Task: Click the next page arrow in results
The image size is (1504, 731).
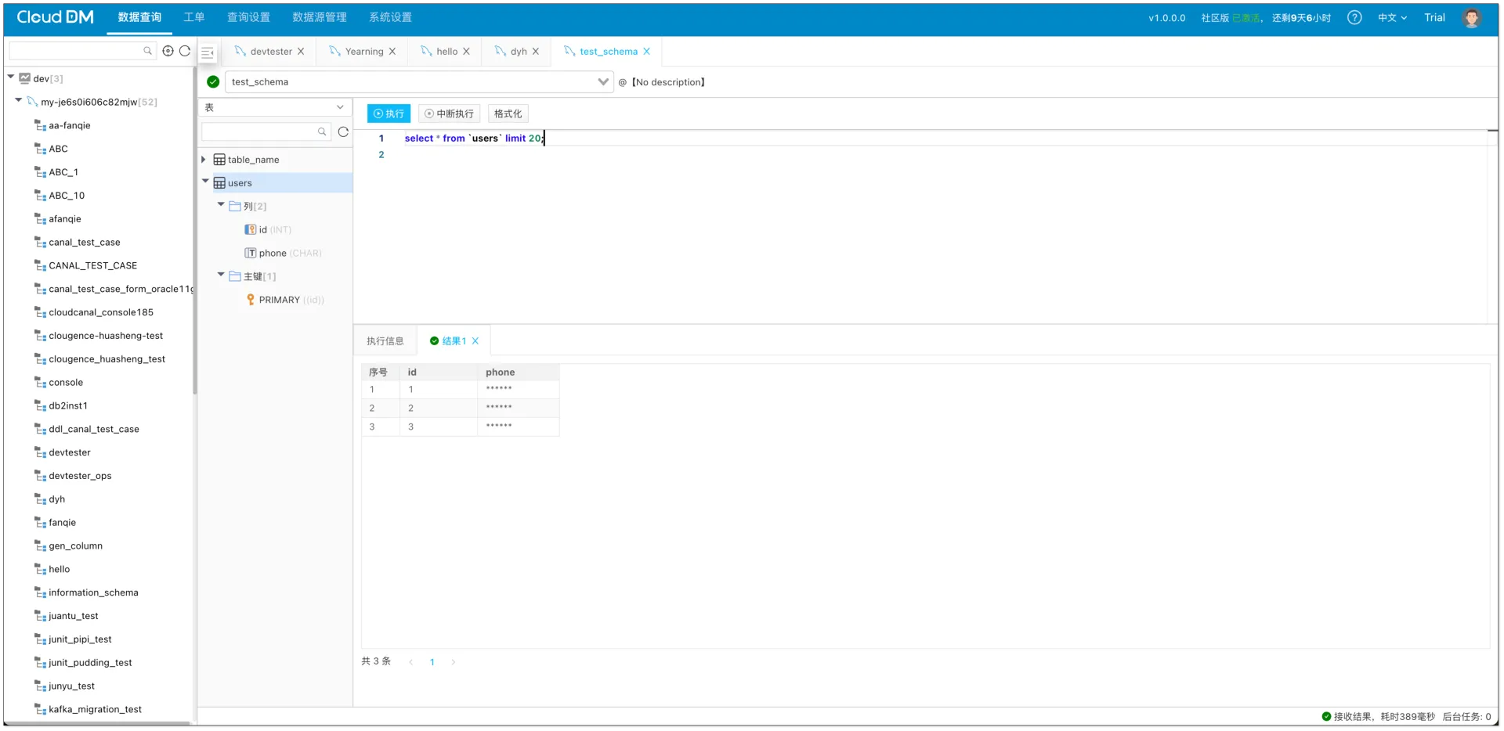Action: 453,662
